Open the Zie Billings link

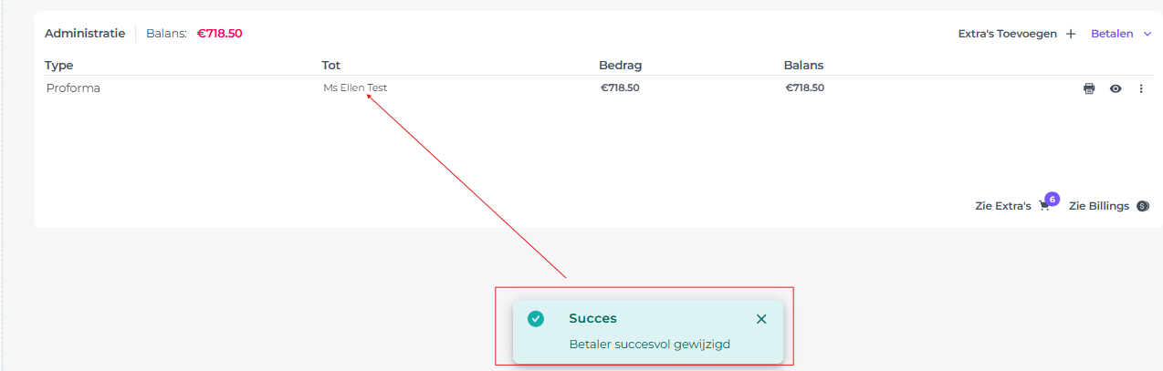point(1099,206)
